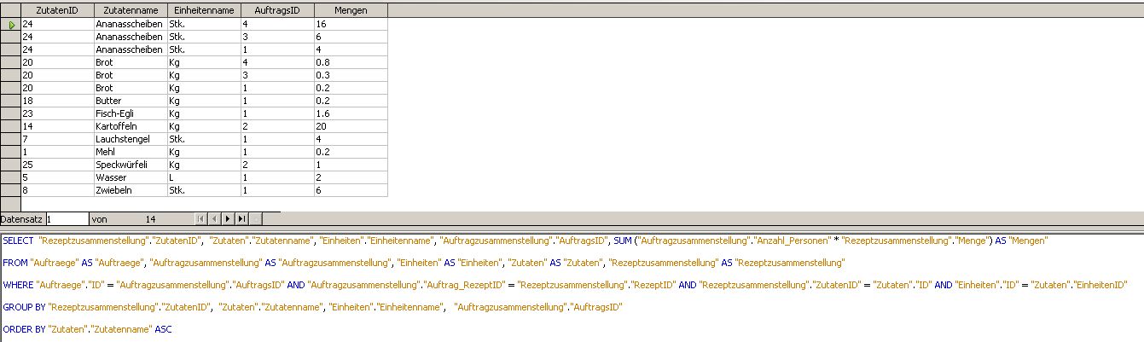Select the Zutatenname column header
Image resolution: width=1144 pixels, height=342 pixels.
[x=130, y=9]
